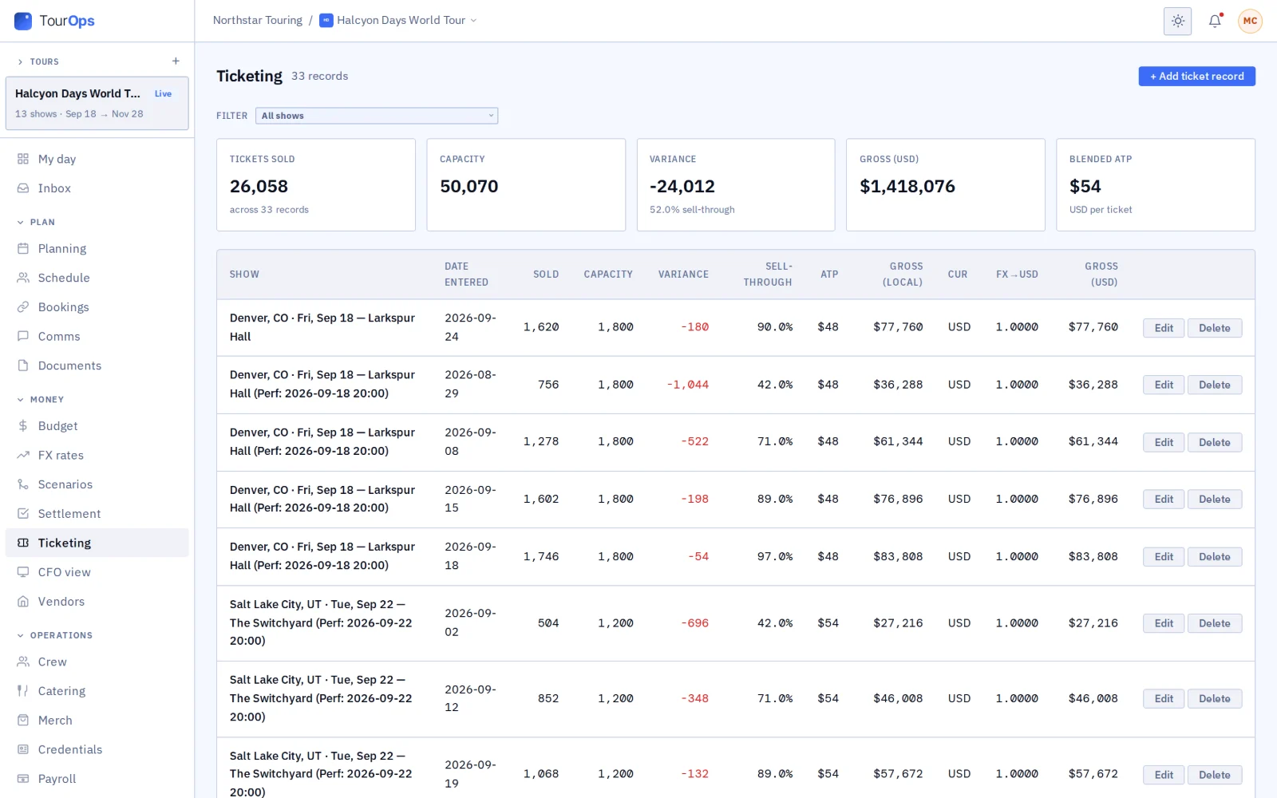The width and height of the screenshot is (1277, 798).
Task: Toggle the light/dark theme sun icon
Action: [x=1177, y=21]
